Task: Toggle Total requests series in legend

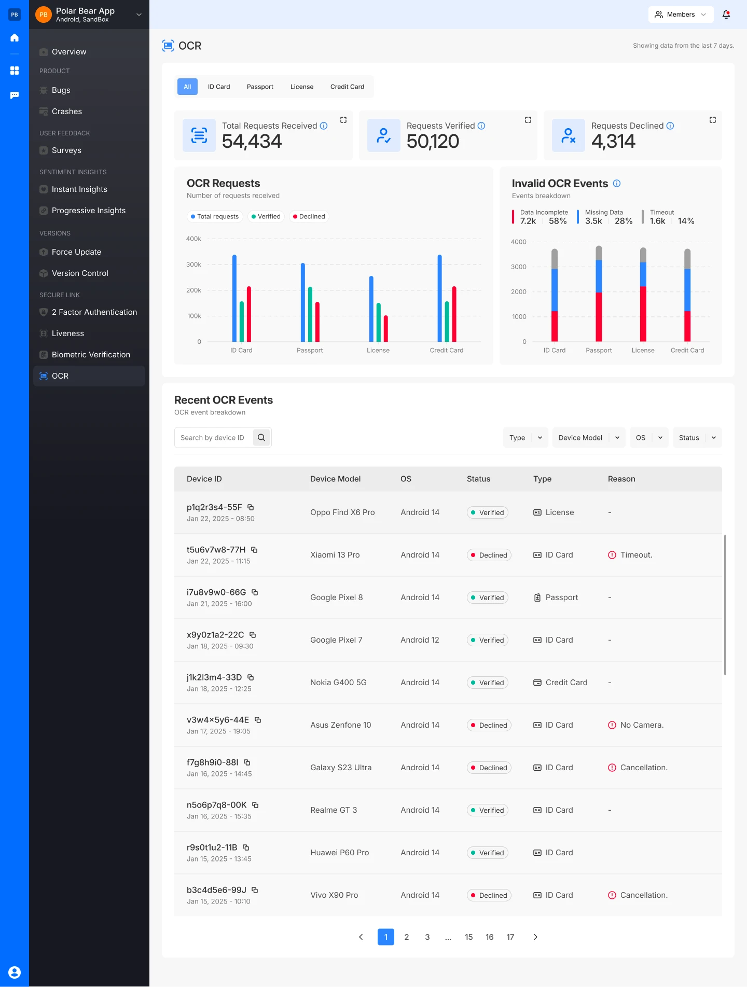Action: pos(215,217)
